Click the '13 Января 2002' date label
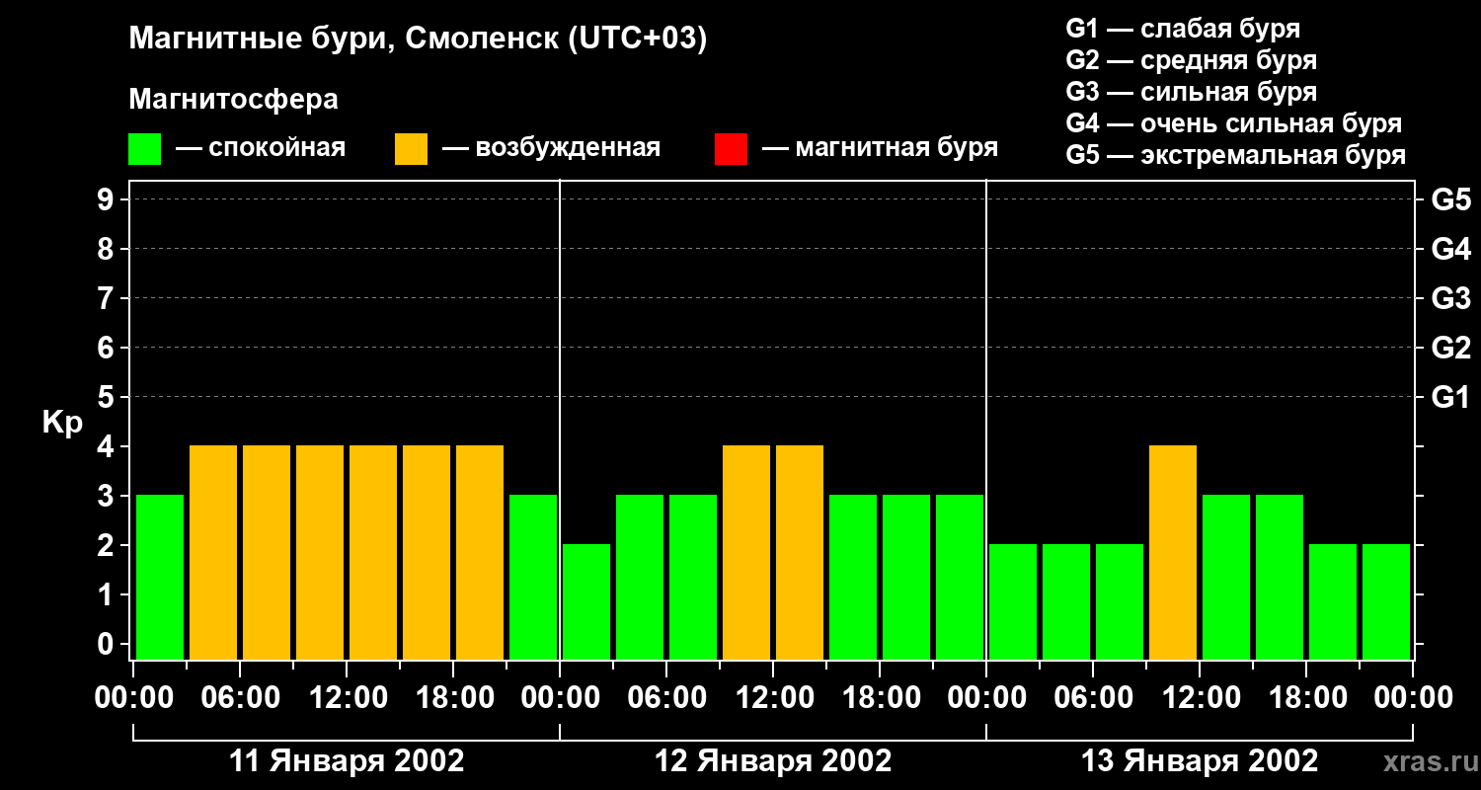 (x=1200, y=761)
